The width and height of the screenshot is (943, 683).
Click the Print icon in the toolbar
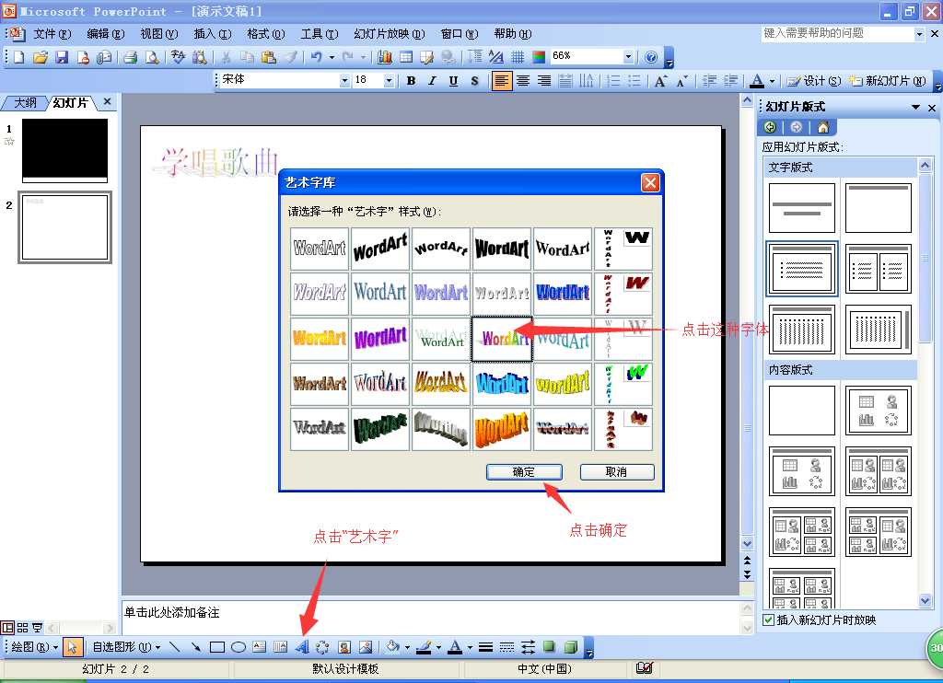[x=131, y=57]
